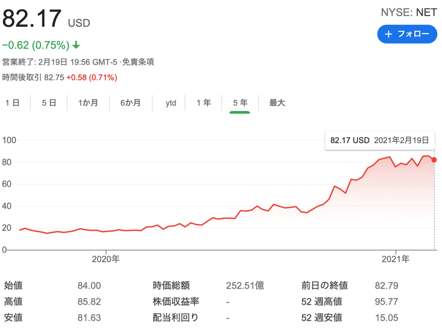The image size is (442, 333).
Task: Switch to the ytd chart view
Action: 170,103
